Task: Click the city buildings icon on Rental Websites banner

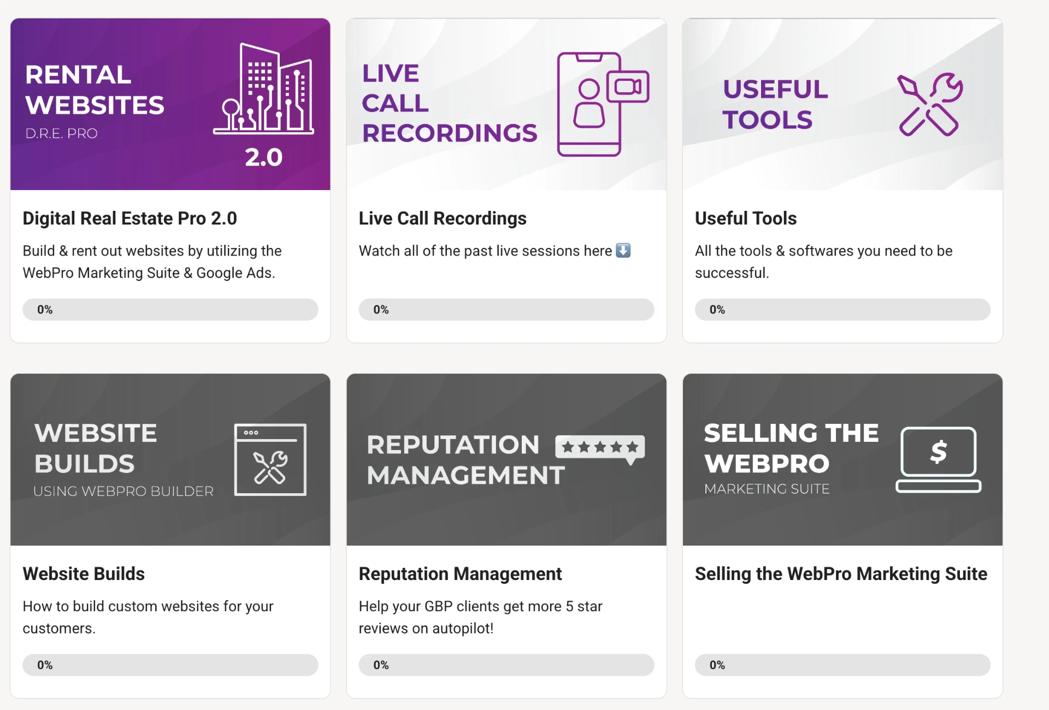Action: pyautogui.click(x=263, y=88)
